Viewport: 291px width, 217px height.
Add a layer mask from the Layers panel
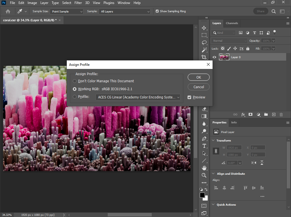[250, 114]
